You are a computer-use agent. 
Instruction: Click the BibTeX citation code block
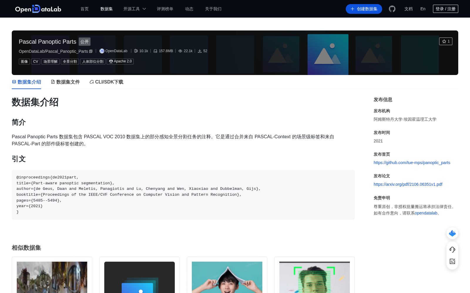tap(183, 195)
